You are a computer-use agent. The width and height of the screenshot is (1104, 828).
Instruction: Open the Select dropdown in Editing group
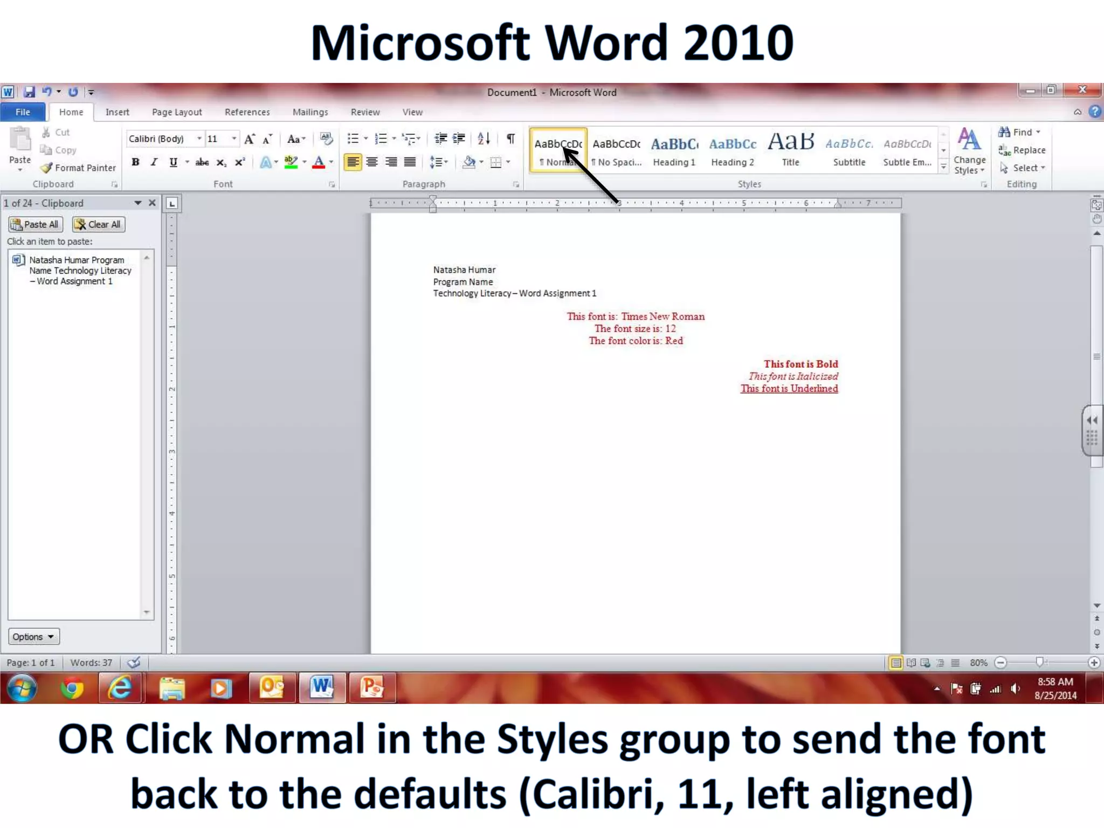[1023, 168]
